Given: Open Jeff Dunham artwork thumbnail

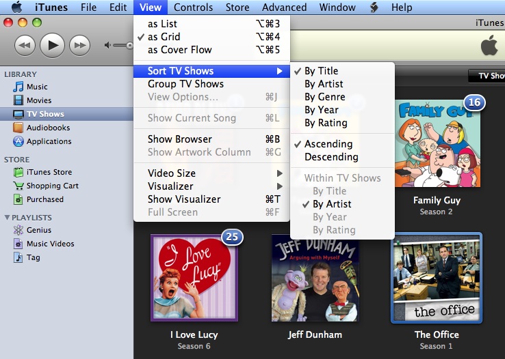Looking at the screenshot, I should [315, 278].
